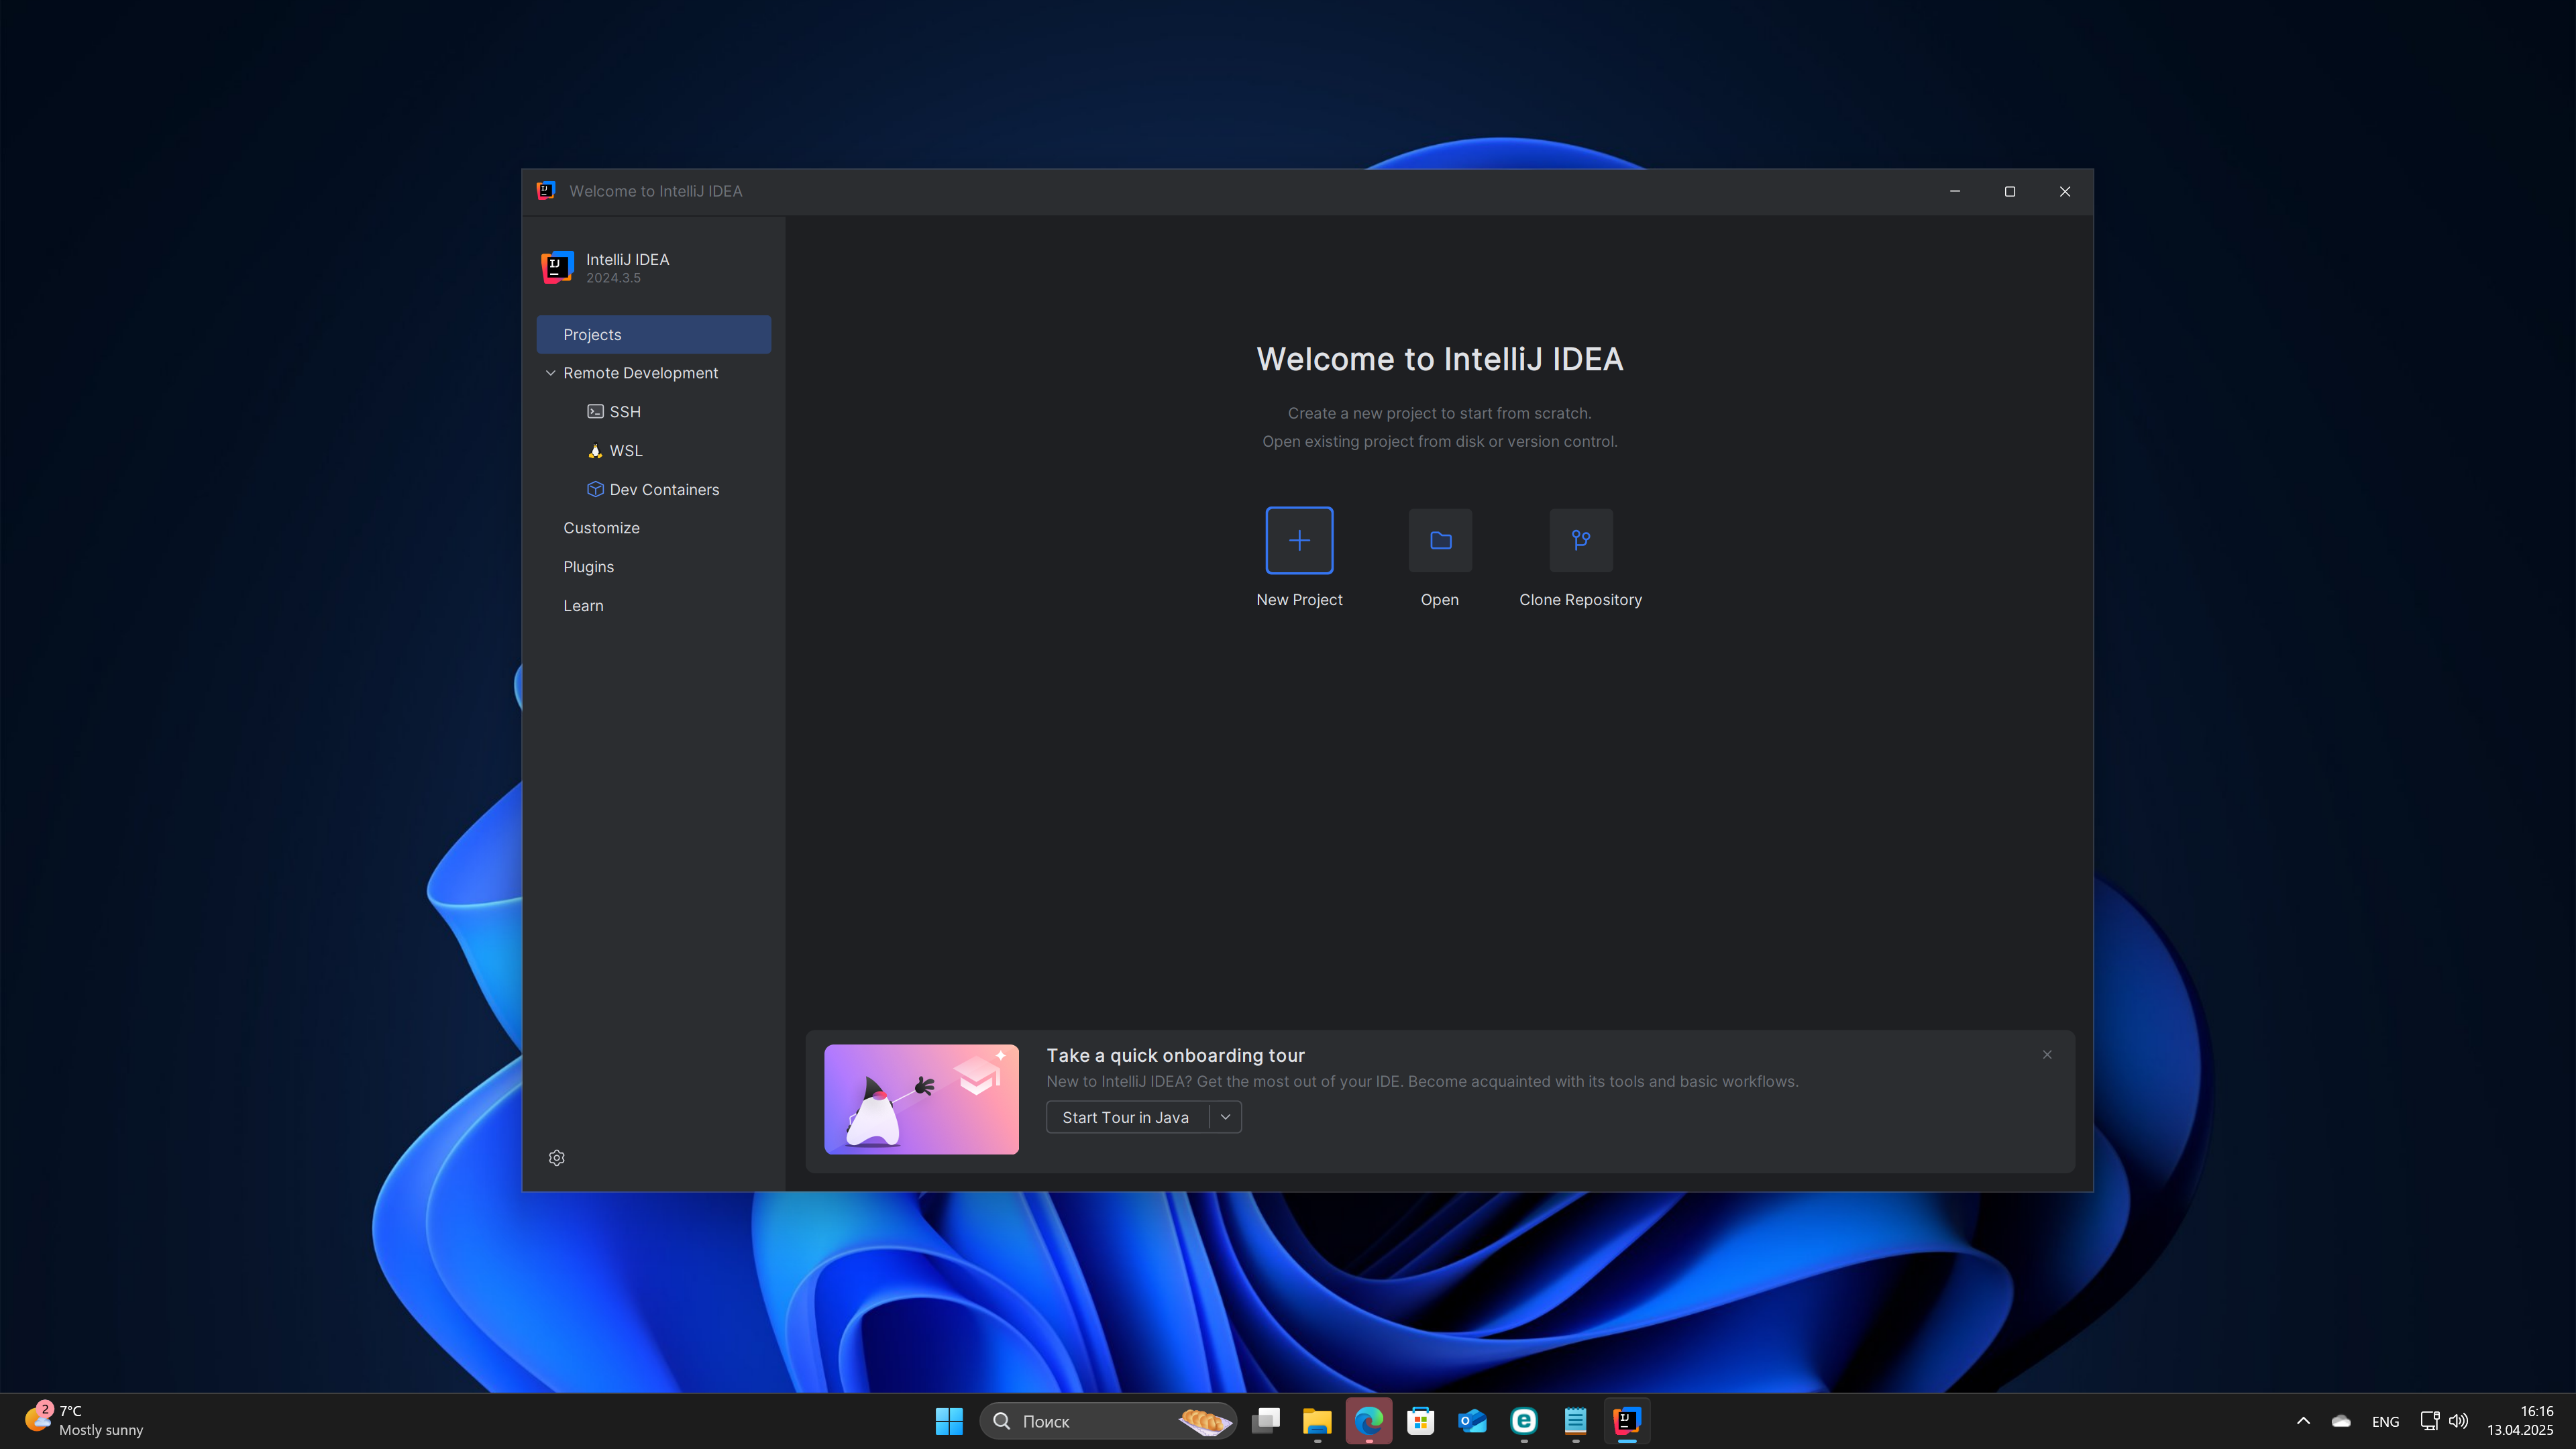Open the Notepad app on taskbar
This screenshot has width=2576, height=1449.
pos(1575,1421)
